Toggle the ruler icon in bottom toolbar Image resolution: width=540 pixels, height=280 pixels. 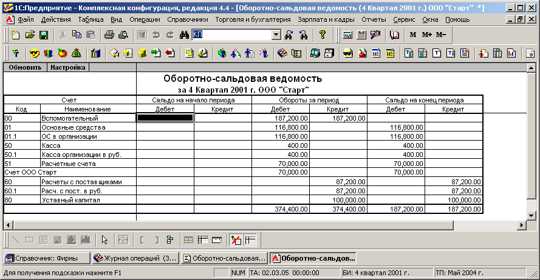point(217,240)
